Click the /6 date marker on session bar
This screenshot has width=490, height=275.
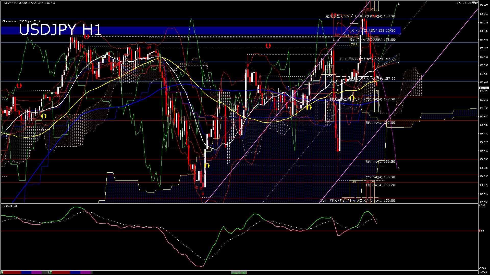[2, 272]
